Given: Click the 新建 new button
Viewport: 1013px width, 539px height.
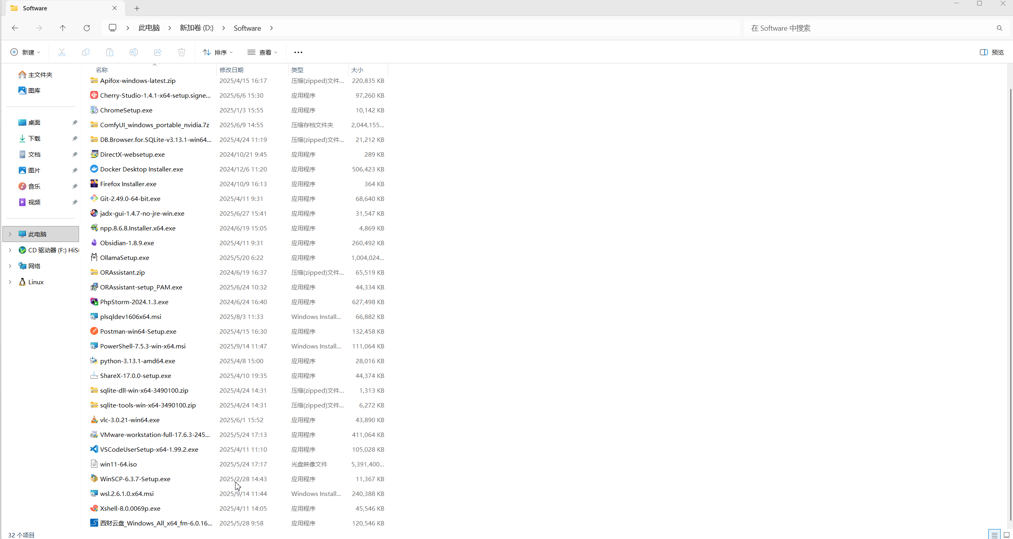Looking at the screenshot, I should (x=25, y=52).
